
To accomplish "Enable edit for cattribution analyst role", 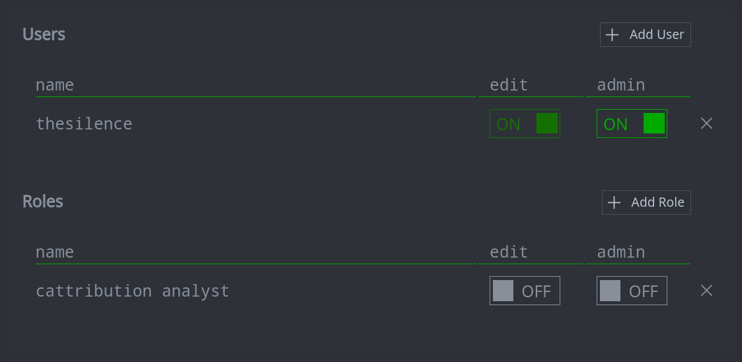I will click(x=525, y=291).
